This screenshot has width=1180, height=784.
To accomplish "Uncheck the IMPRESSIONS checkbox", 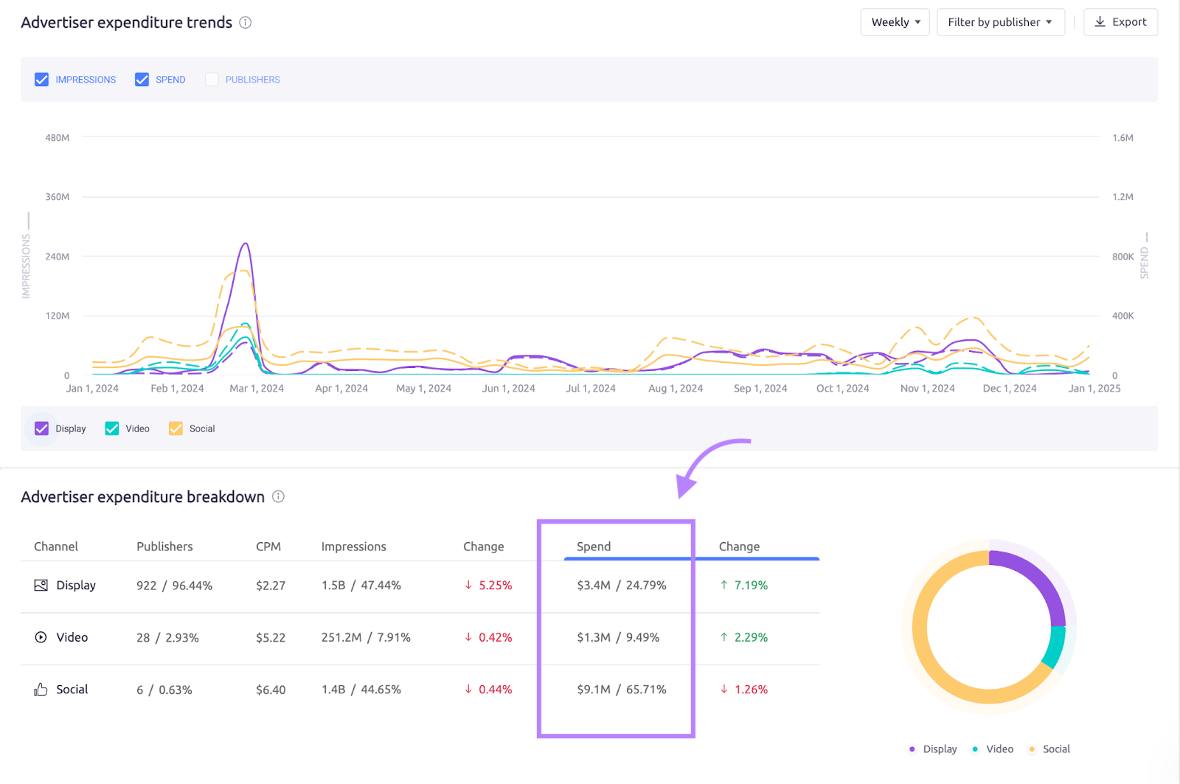I will click(x=42, y=80).
